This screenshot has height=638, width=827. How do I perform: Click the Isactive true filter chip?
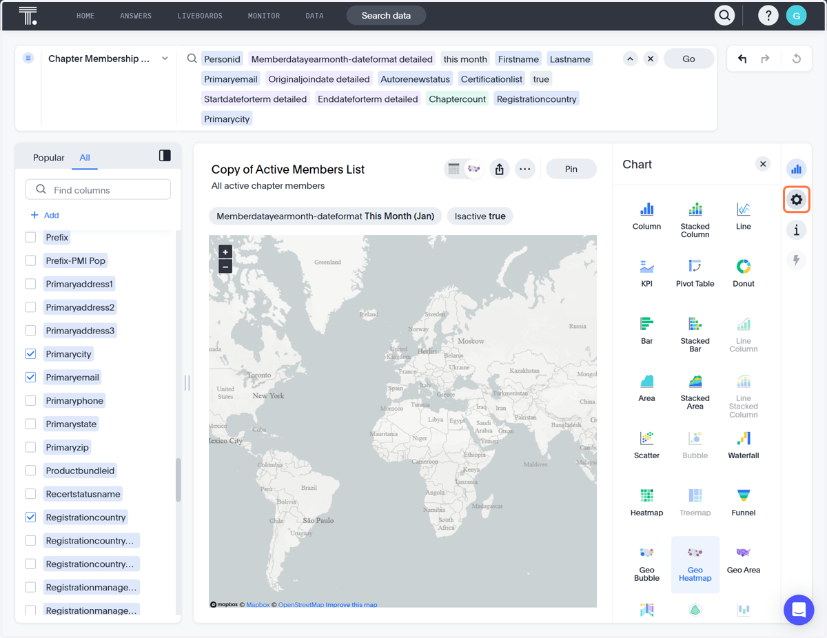click(480, 216)
